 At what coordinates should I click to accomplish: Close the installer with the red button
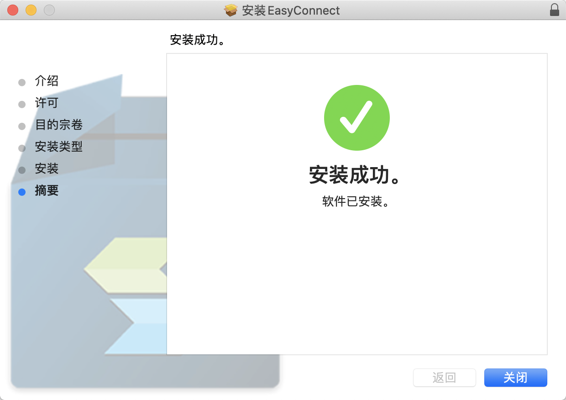(13, 10)
